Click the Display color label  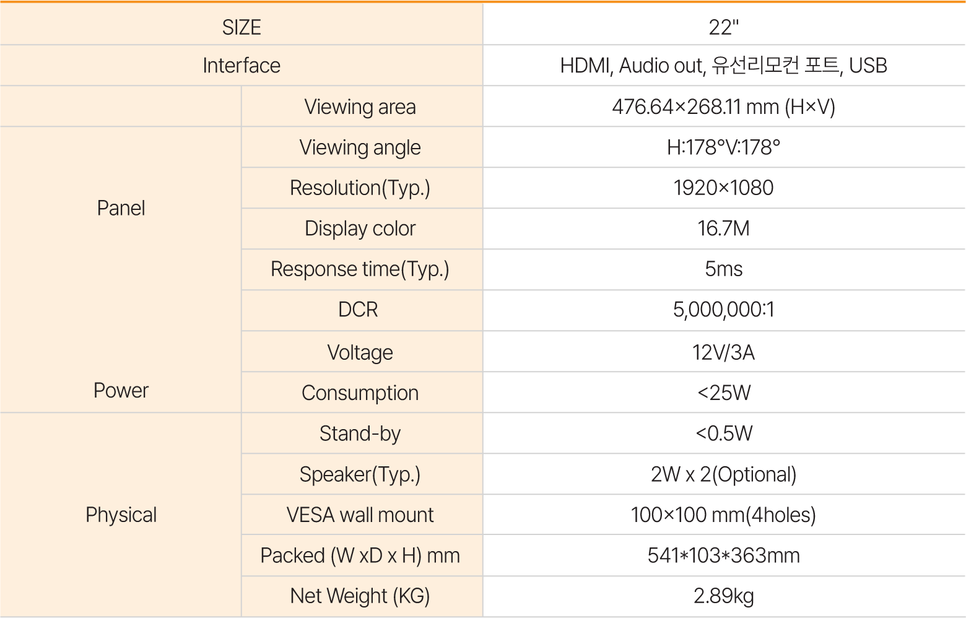pyautogui.click(x=362, y=228)
